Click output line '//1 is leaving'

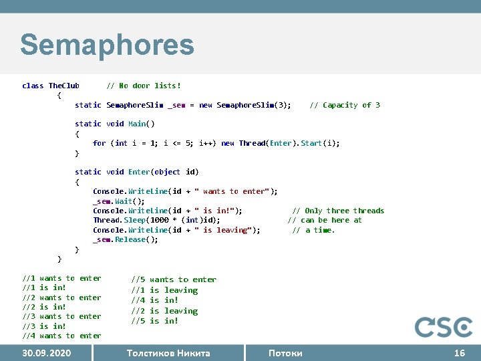pos(165,290)
